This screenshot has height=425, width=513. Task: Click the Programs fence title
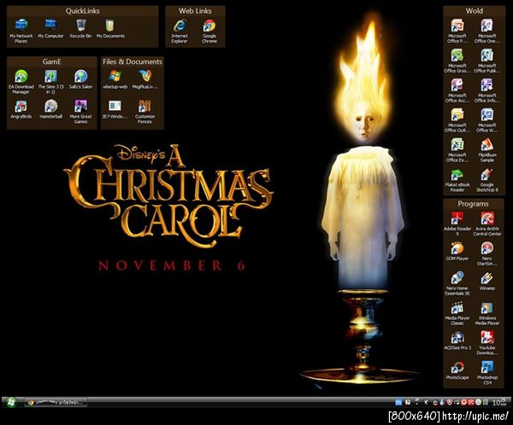coord(473,204)
